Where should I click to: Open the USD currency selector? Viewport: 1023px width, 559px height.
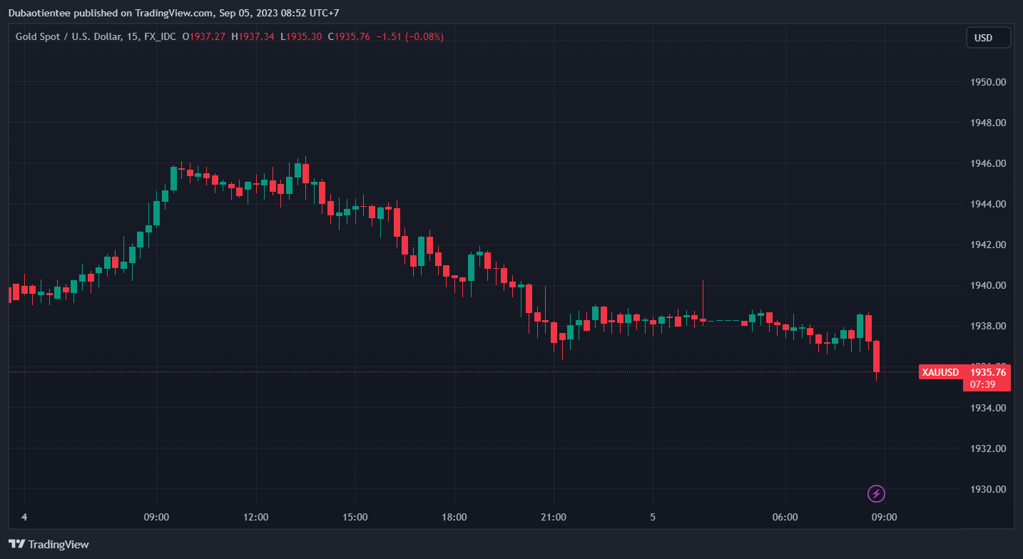pyautogui.click(x=988, y=38)
